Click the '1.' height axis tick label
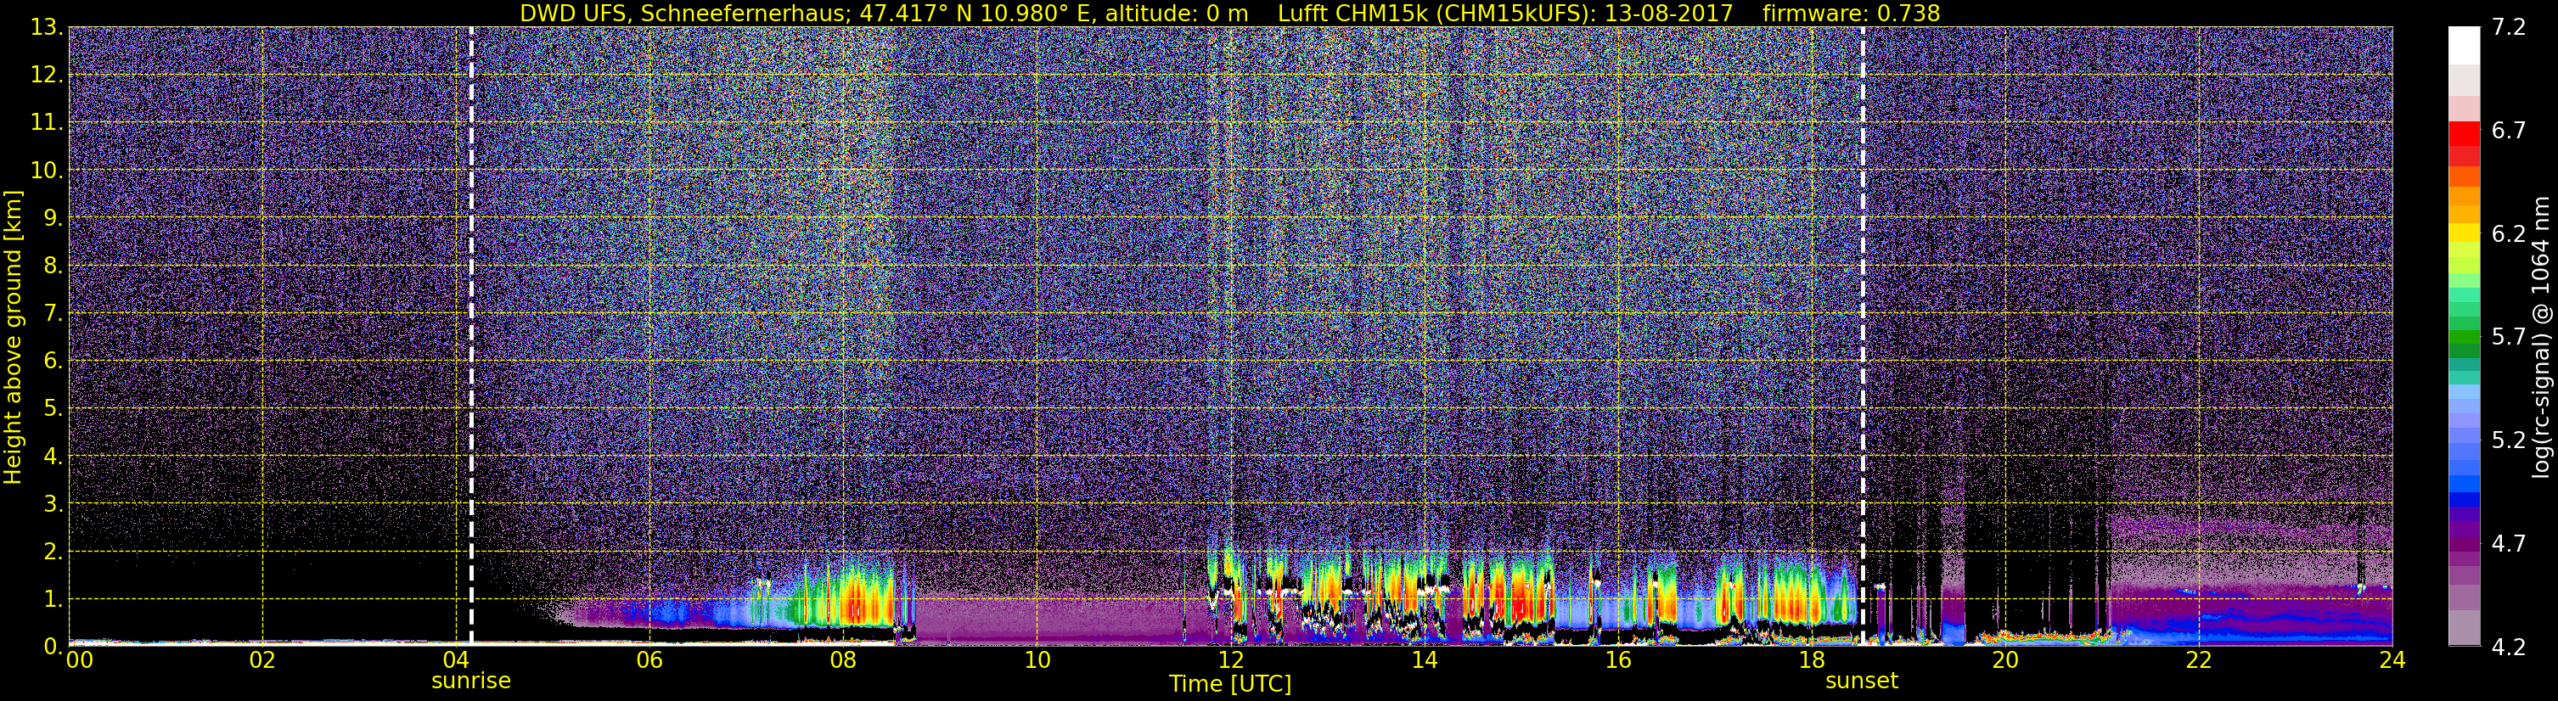Screen dimensions: 2558x701 point(53,598)
